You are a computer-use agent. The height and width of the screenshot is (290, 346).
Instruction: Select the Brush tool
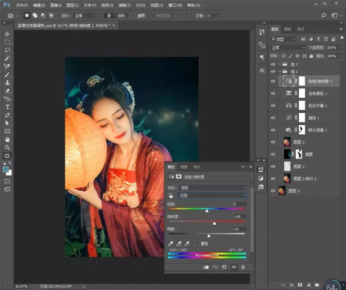tap(7, 75)
